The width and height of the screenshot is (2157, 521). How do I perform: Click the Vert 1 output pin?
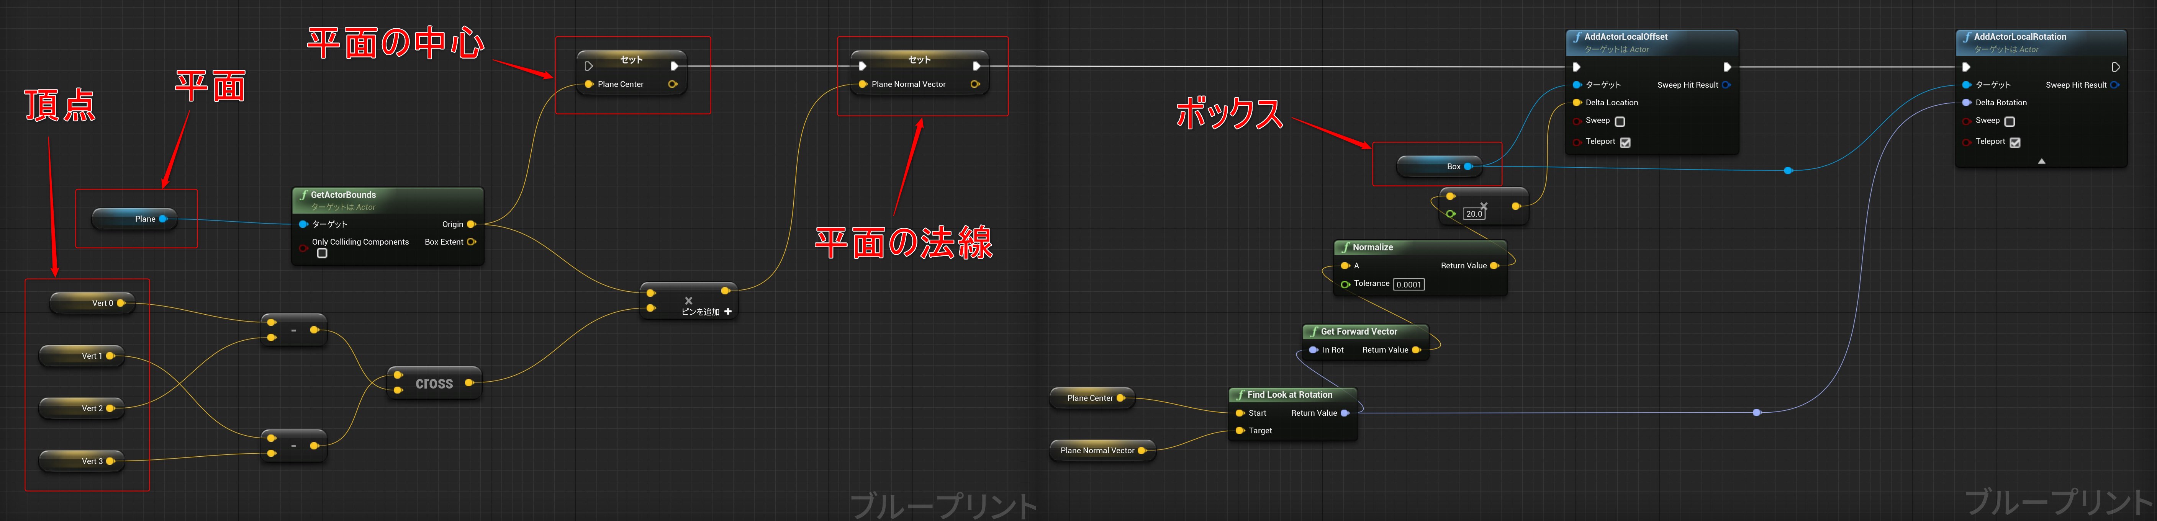[111, 356]
